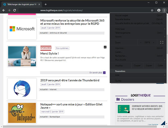
Task: Expand the Aide submenu
Action: tap(138, 75)
